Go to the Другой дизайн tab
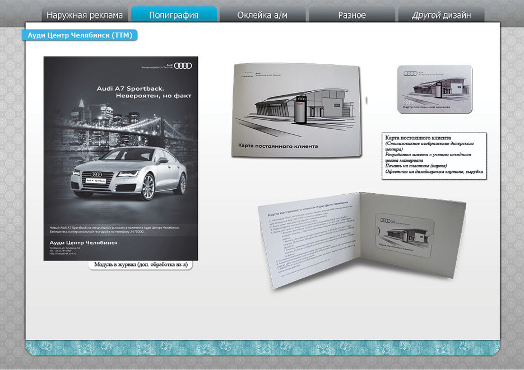Viewport: 524px width, 370px height. [x=441, y=15]
